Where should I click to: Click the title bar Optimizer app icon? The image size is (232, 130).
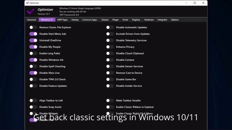tap(28, 3)
